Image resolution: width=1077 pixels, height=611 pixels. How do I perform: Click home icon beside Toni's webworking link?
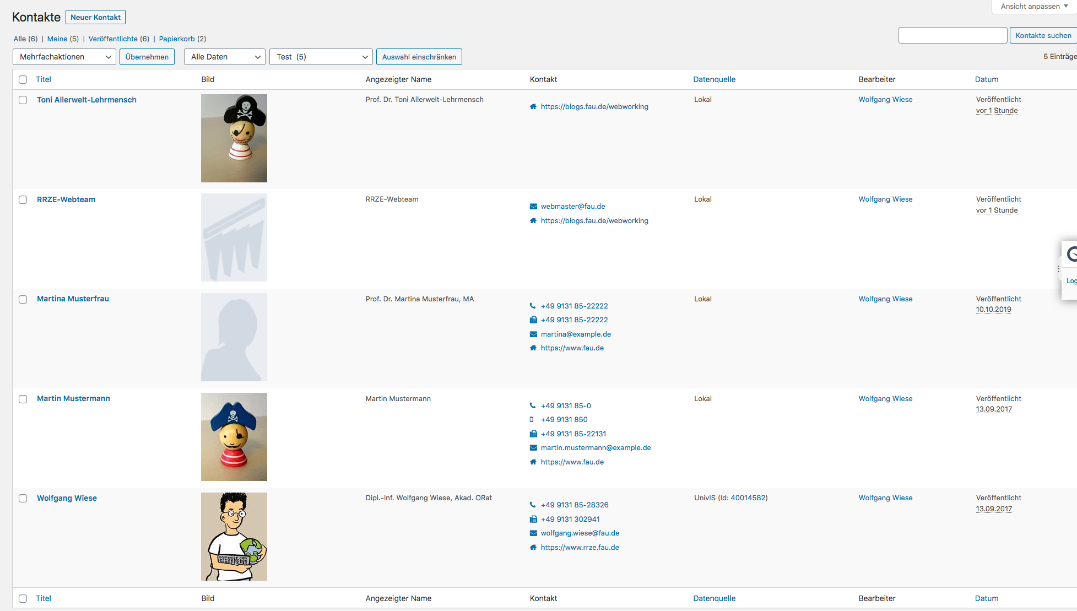[533, 107]
